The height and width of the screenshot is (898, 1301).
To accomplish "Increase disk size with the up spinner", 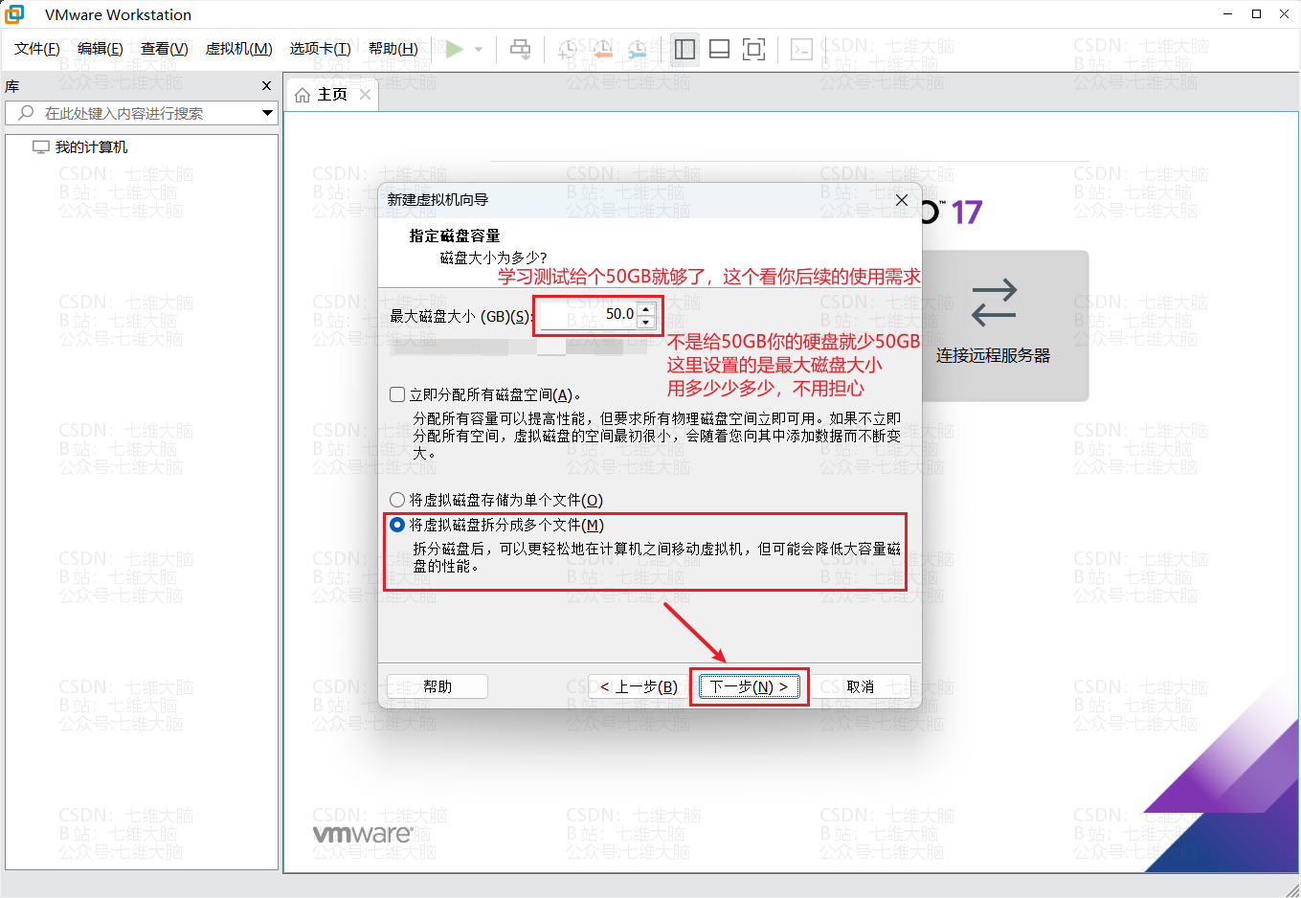I will click(x=646, y=308).
